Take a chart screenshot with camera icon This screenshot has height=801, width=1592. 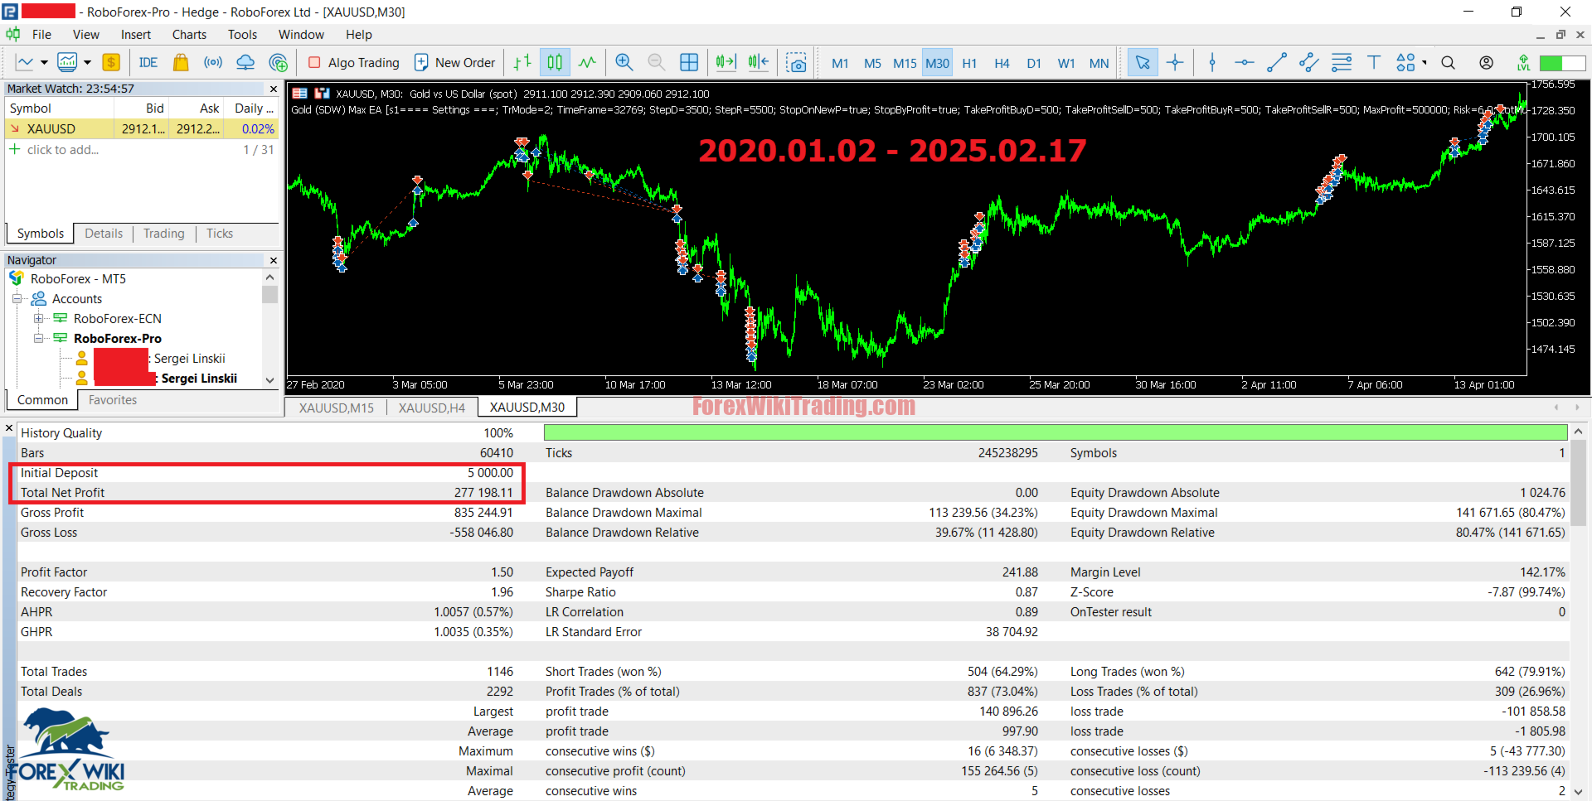796,63
